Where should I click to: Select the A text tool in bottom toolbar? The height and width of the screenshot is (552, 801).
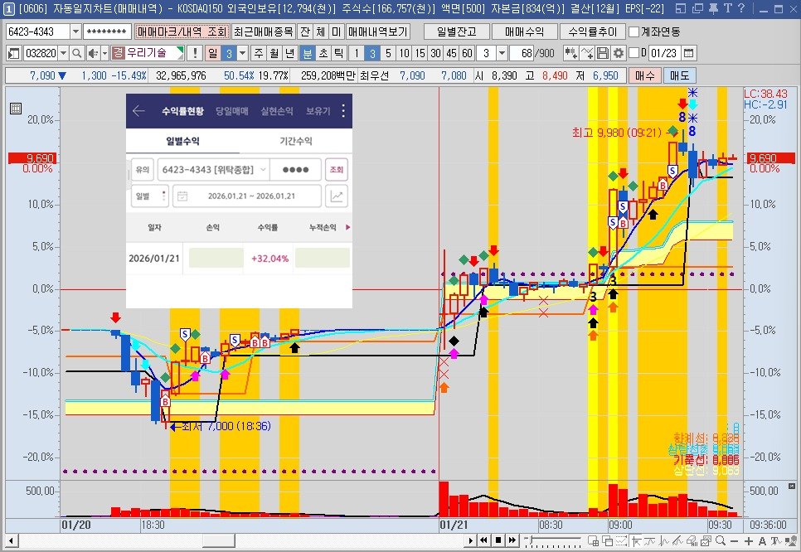pyautogui.click(x=762, y=541)
